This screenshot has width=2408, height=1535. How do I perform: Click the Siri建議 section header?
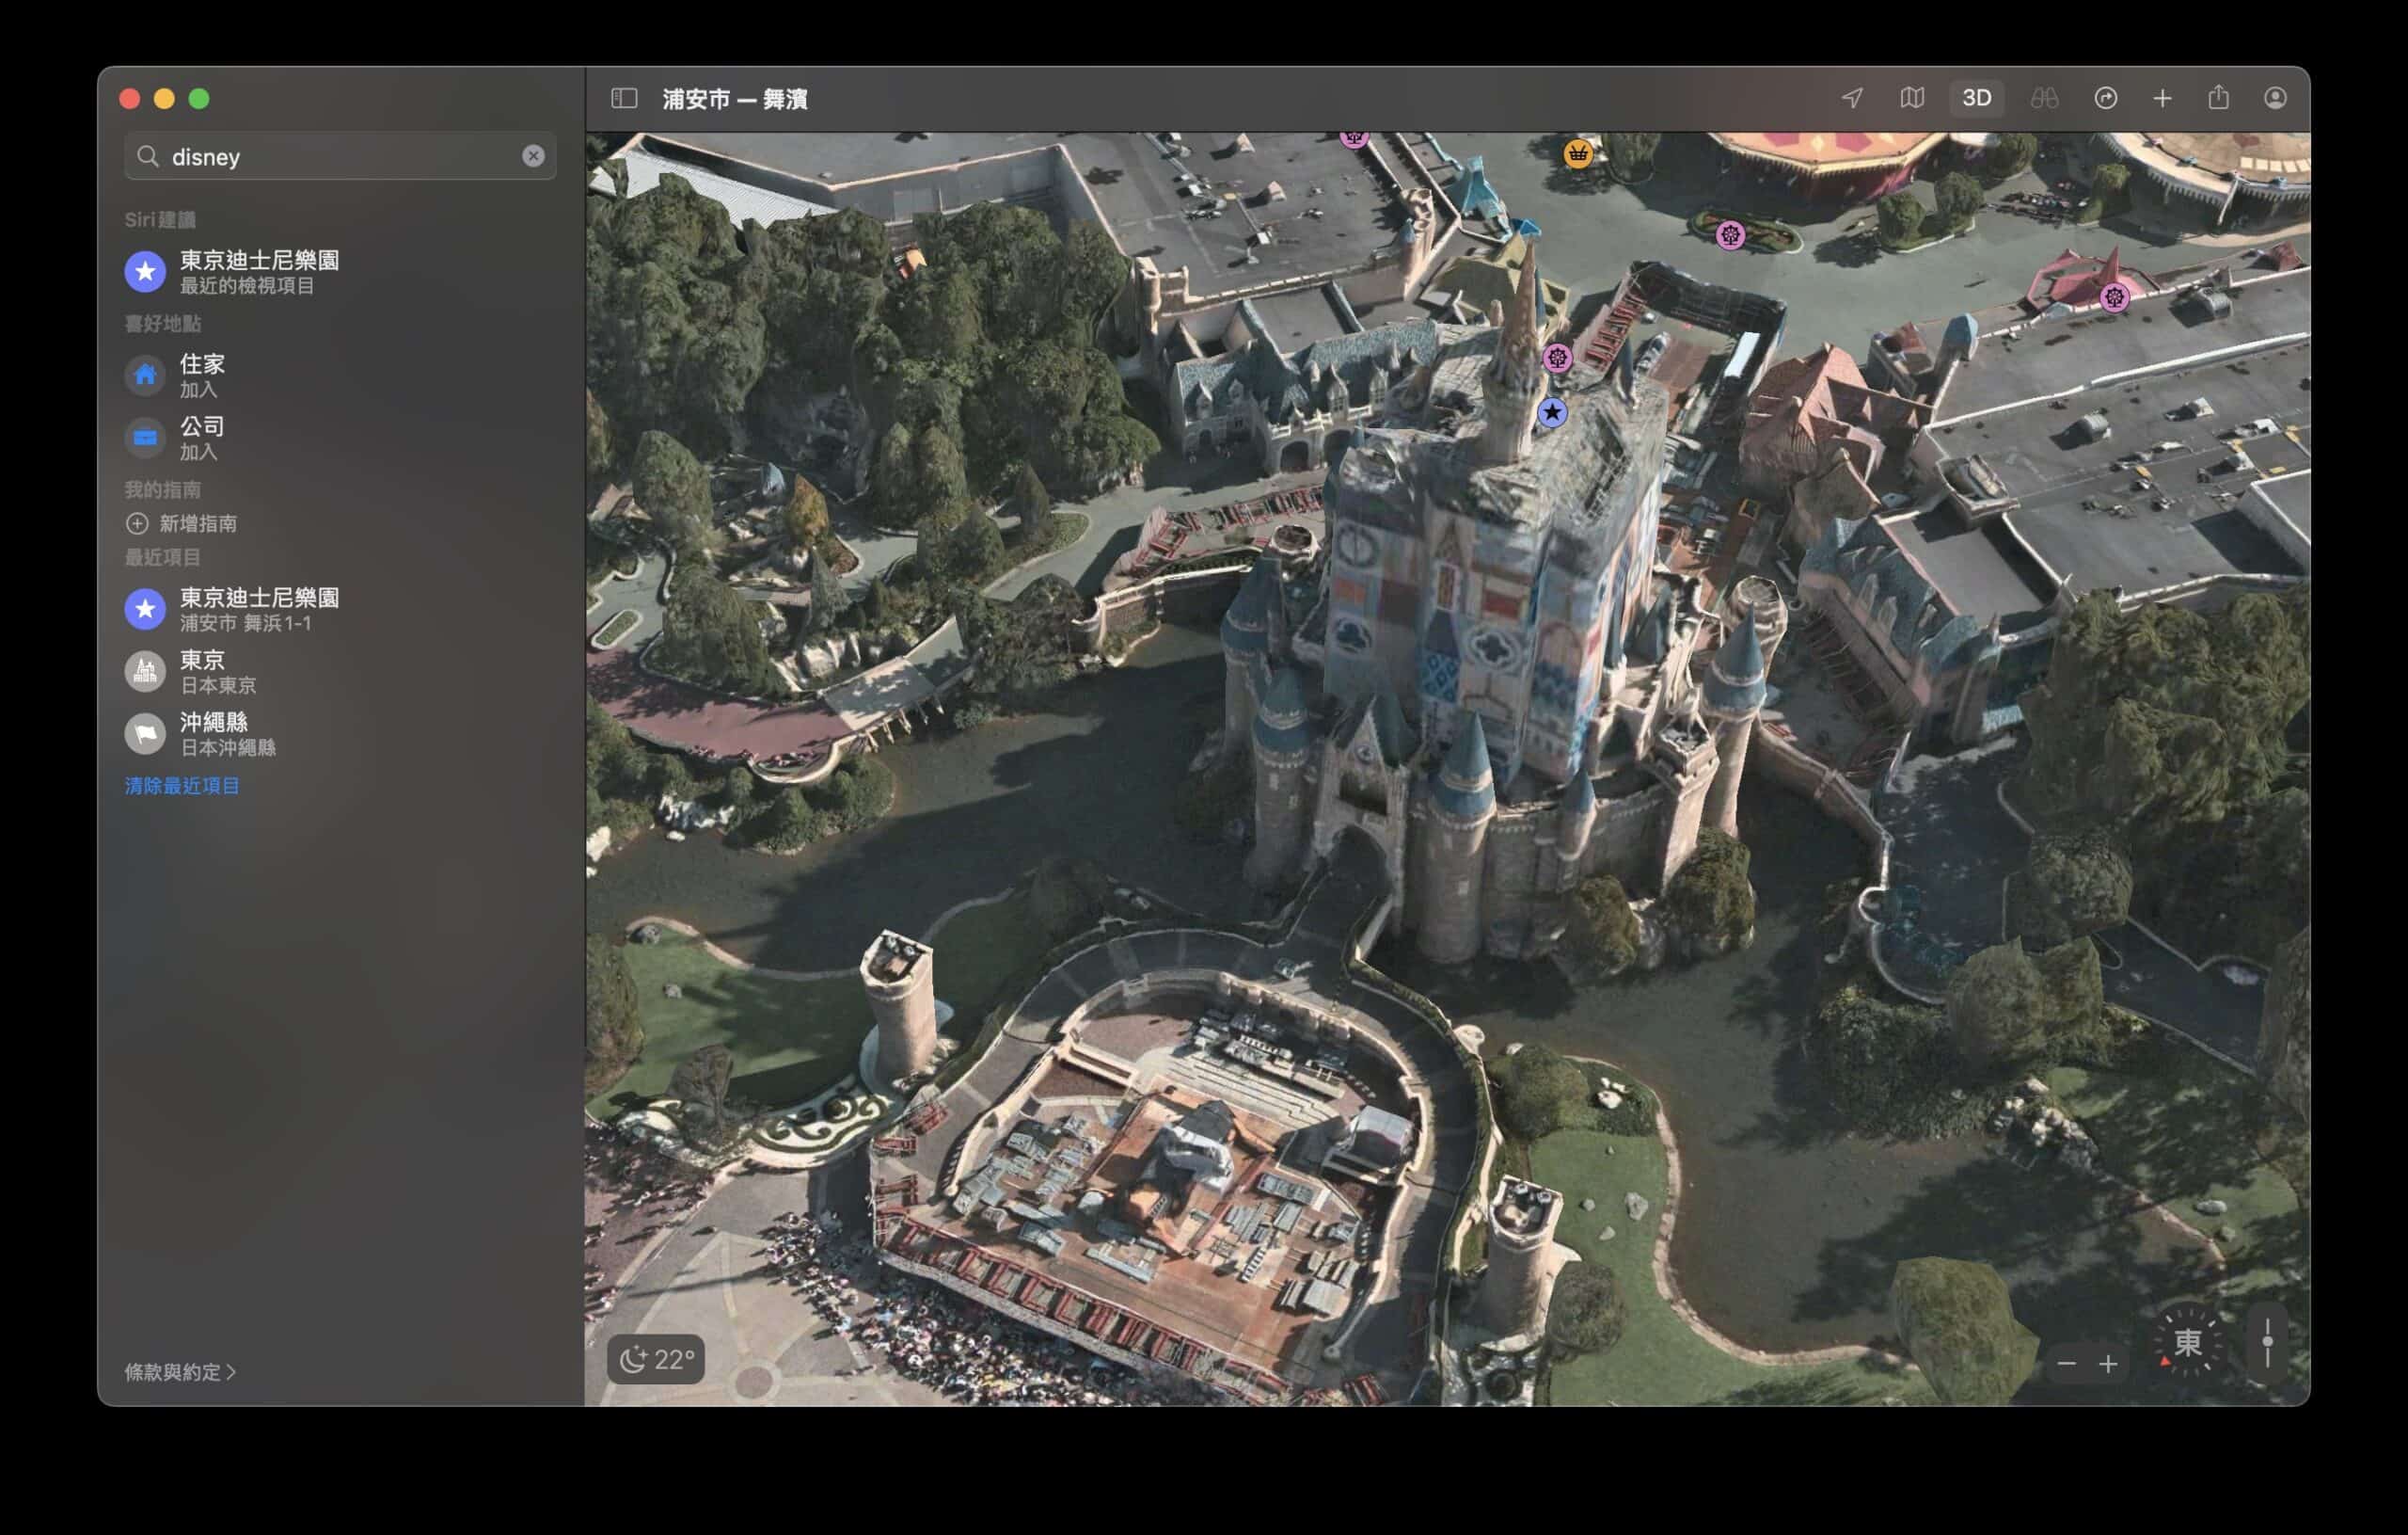(160, 219)
